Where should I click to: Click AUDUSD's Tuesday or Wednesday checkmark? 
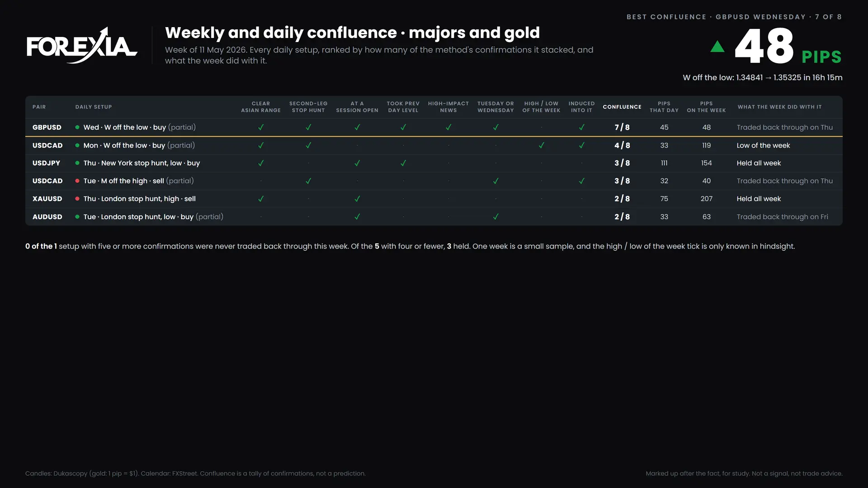point(495,217)
